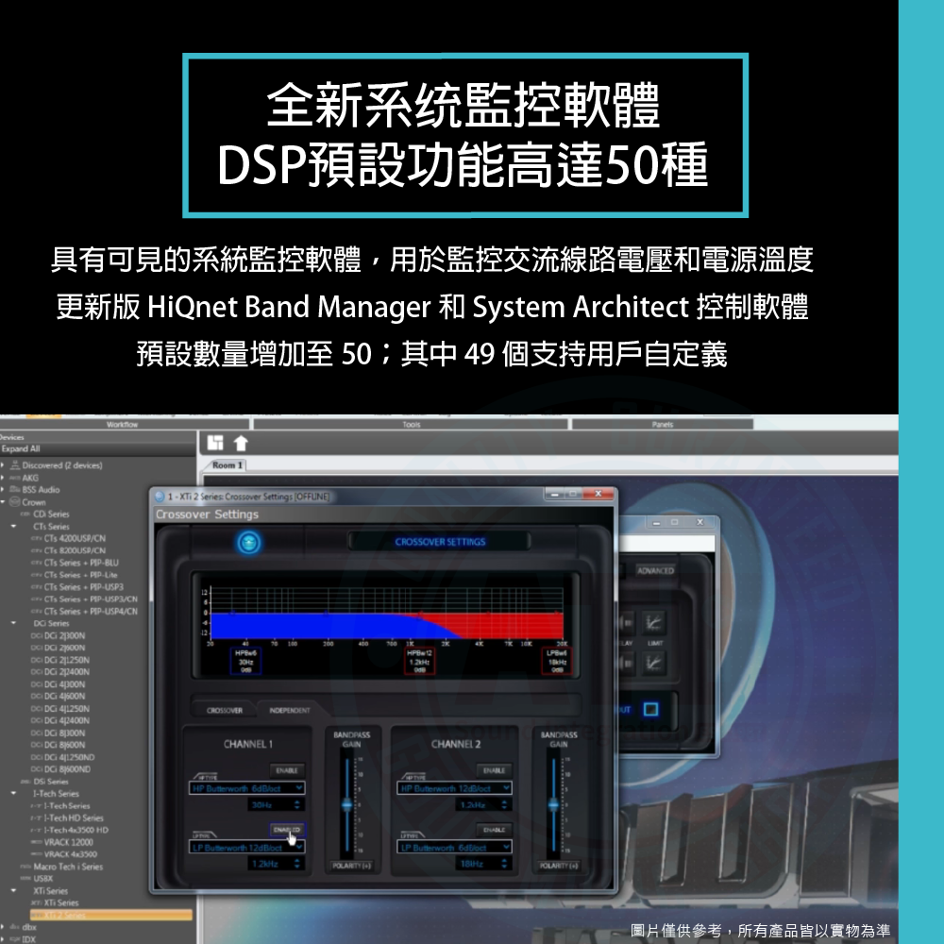Click Channel 1 low-pass 1.2kHz stepper arrows
The image size is (944, 944).
[296, 864]
